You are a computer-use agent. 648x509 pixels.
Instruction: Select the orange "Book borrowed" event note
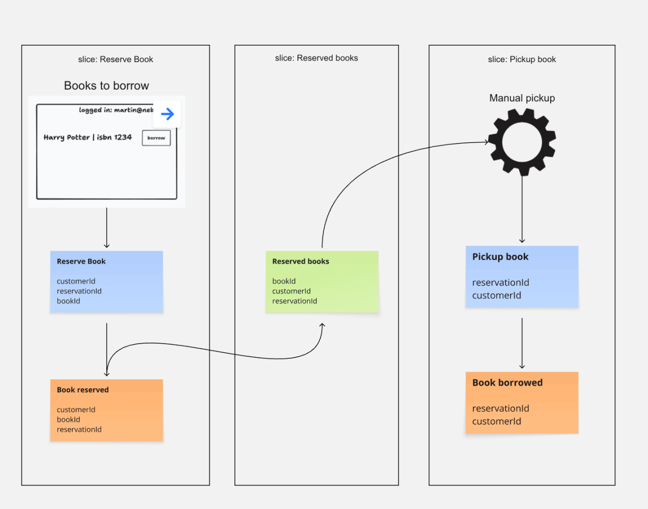pyautogui.click(x=522, y=403)
